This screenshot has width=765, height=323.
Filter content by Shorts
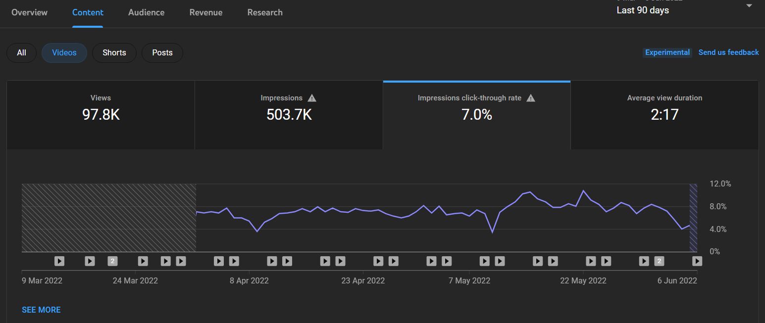click(114, 52)
